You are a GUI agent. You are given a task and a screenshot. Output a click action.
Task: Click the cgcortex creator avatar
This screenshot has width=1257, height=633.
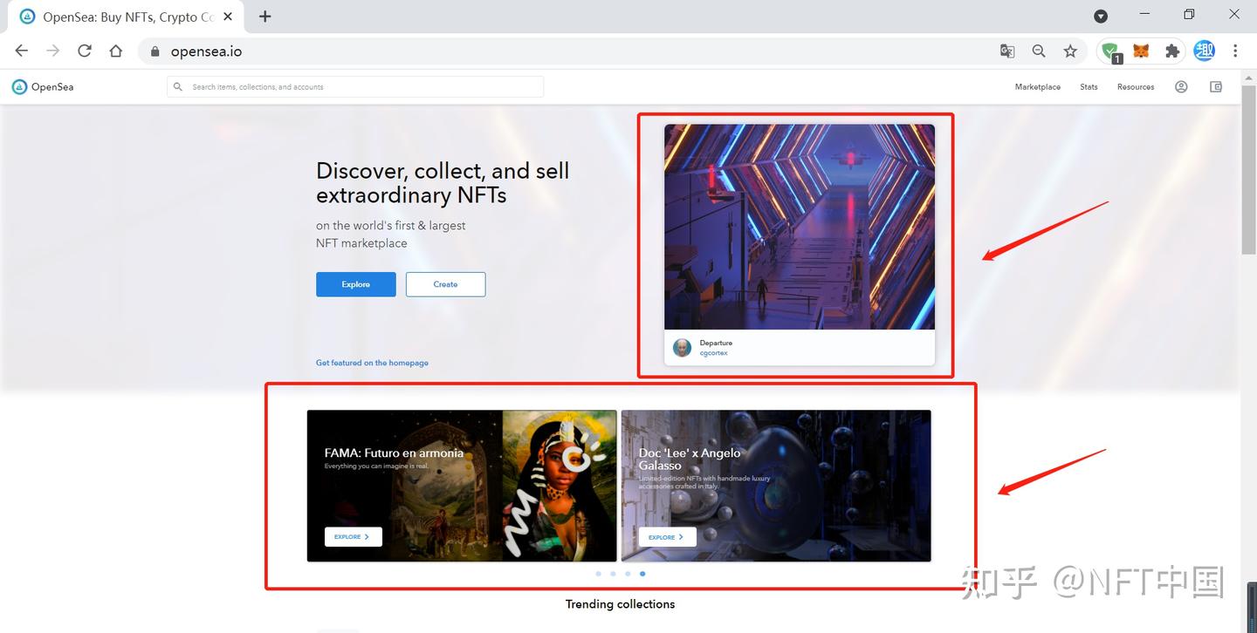682,348
